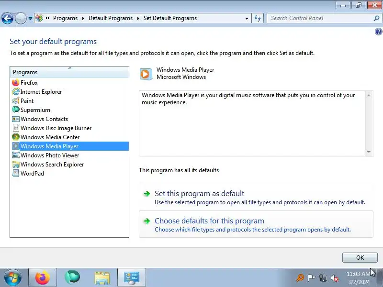Viewport: 383px width, 287px height.
Task: Click the Windows Disc Image Burner icon
Action: coord(16,128)
